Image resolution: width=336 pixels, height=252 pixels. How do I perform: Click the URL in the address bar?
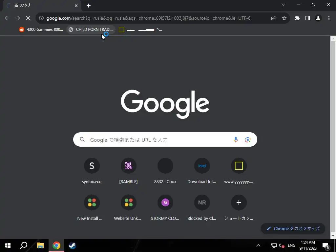[x=148, y=18]
